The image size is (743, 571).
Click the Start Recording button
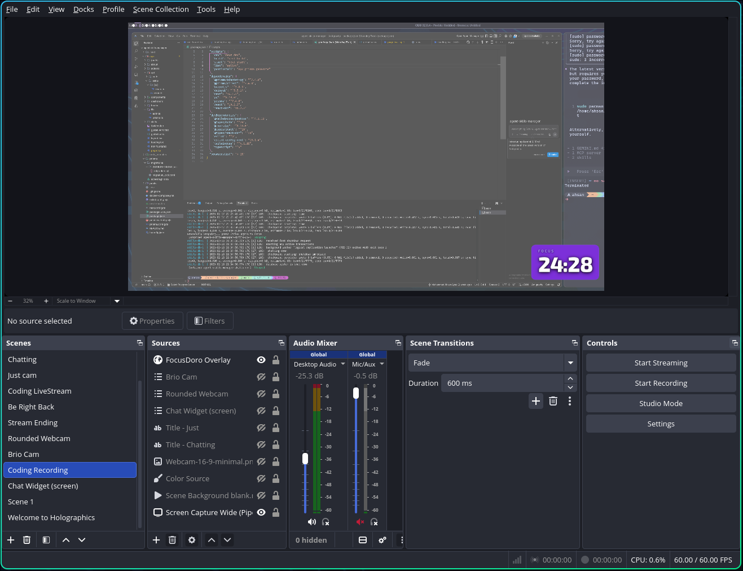click(x=661, y=383)
